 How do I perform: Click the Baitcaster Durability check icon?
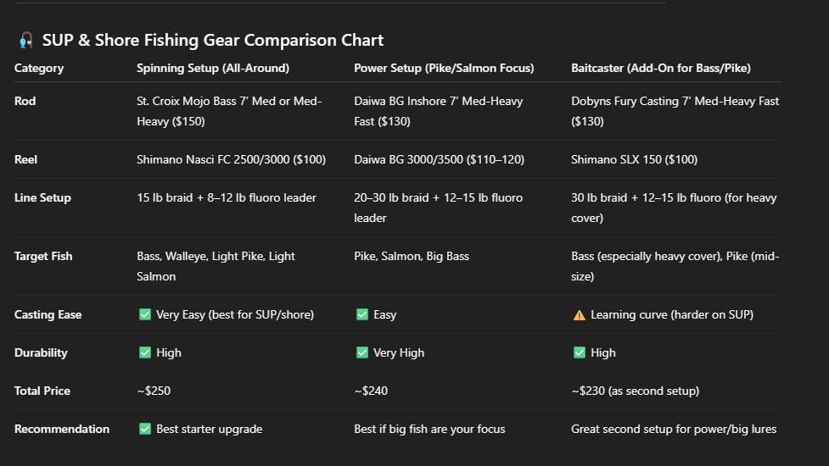point(580,353)
